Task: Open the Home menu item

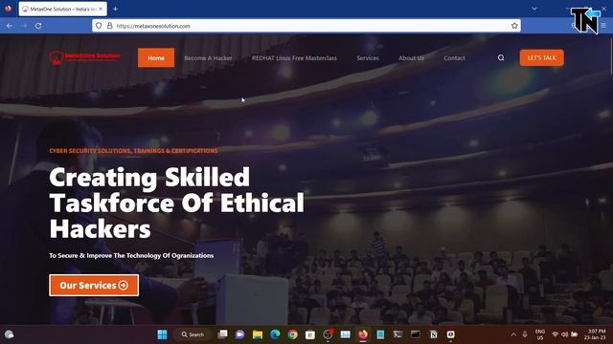Action: [x=156, y=57]
